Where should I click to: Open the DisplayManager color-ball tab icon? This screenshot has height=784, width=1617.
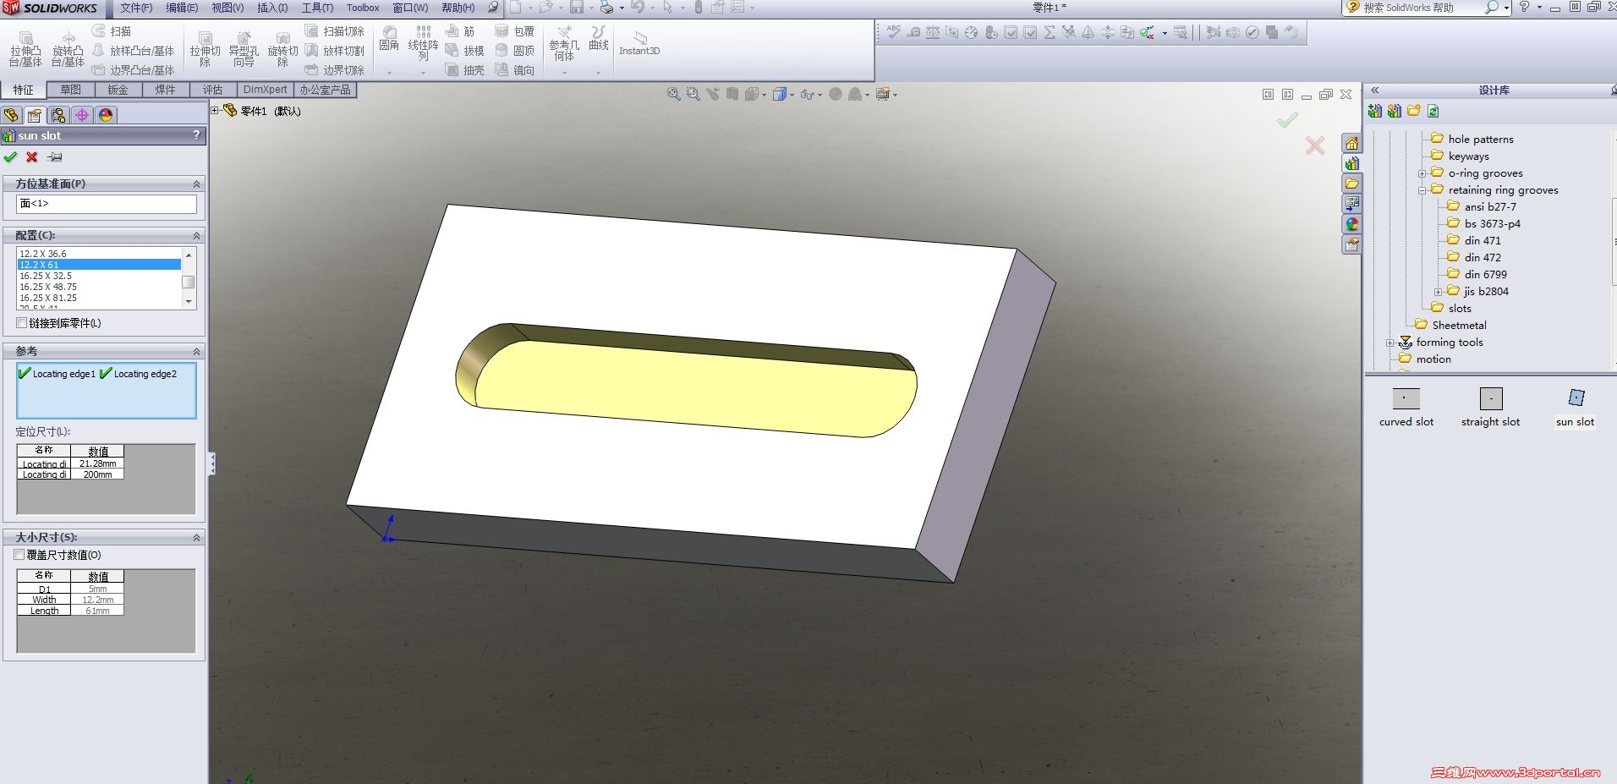(x=106, y=115)
